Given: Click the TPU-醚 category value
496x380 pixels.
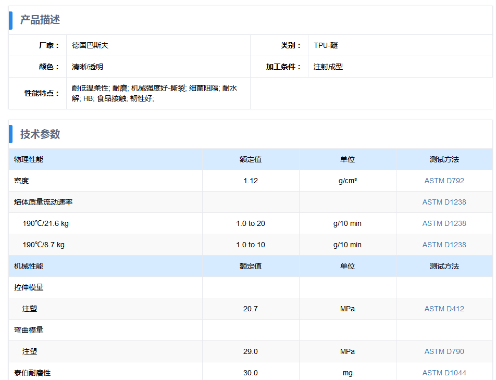Looking at the screenshot, I should coord(326,45).
